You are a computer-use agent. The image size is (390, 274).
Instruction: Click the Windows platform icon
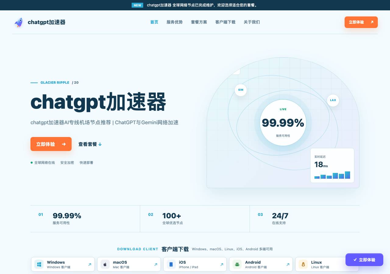click(x=39, y=264)
